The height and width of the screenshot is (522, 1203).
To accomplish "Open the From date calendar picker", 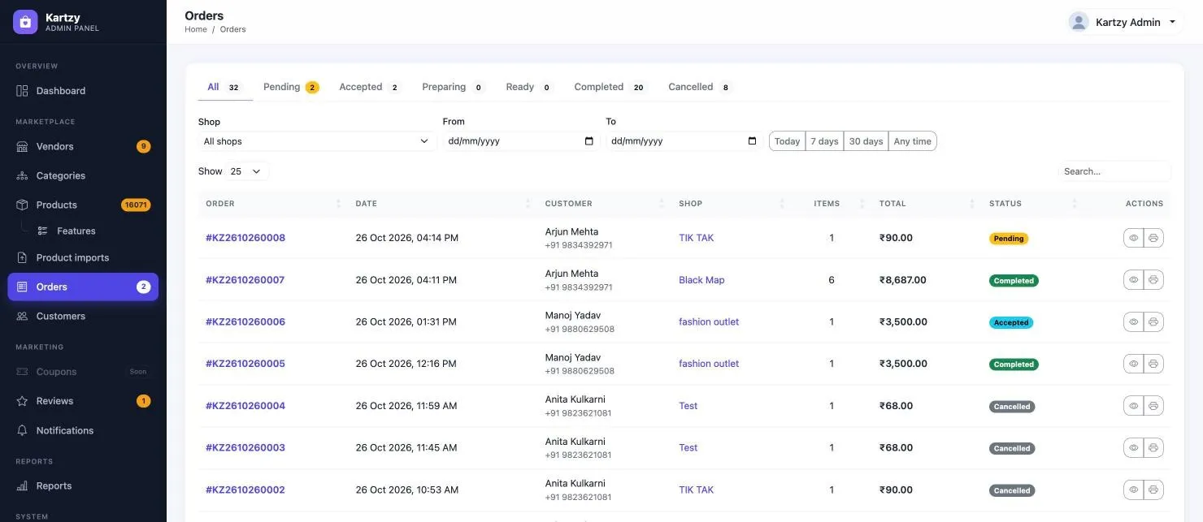I will coord(589,141).
